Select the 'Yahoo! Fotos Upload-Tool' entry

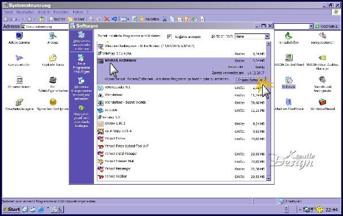pyautogui.click(x=182, y=146)
